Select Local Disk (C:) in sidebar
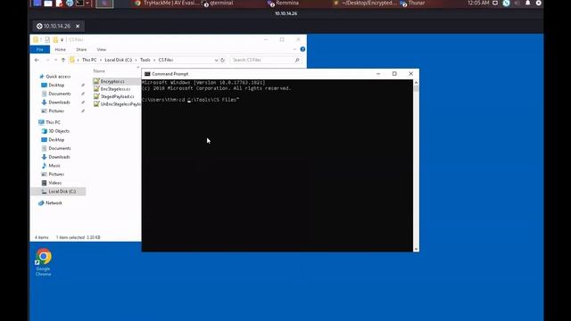 click(x=59, y=192)
